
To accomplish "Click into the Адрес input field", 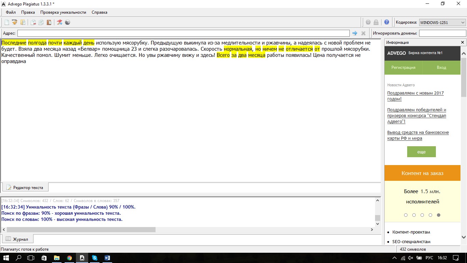I will [184, 33].
